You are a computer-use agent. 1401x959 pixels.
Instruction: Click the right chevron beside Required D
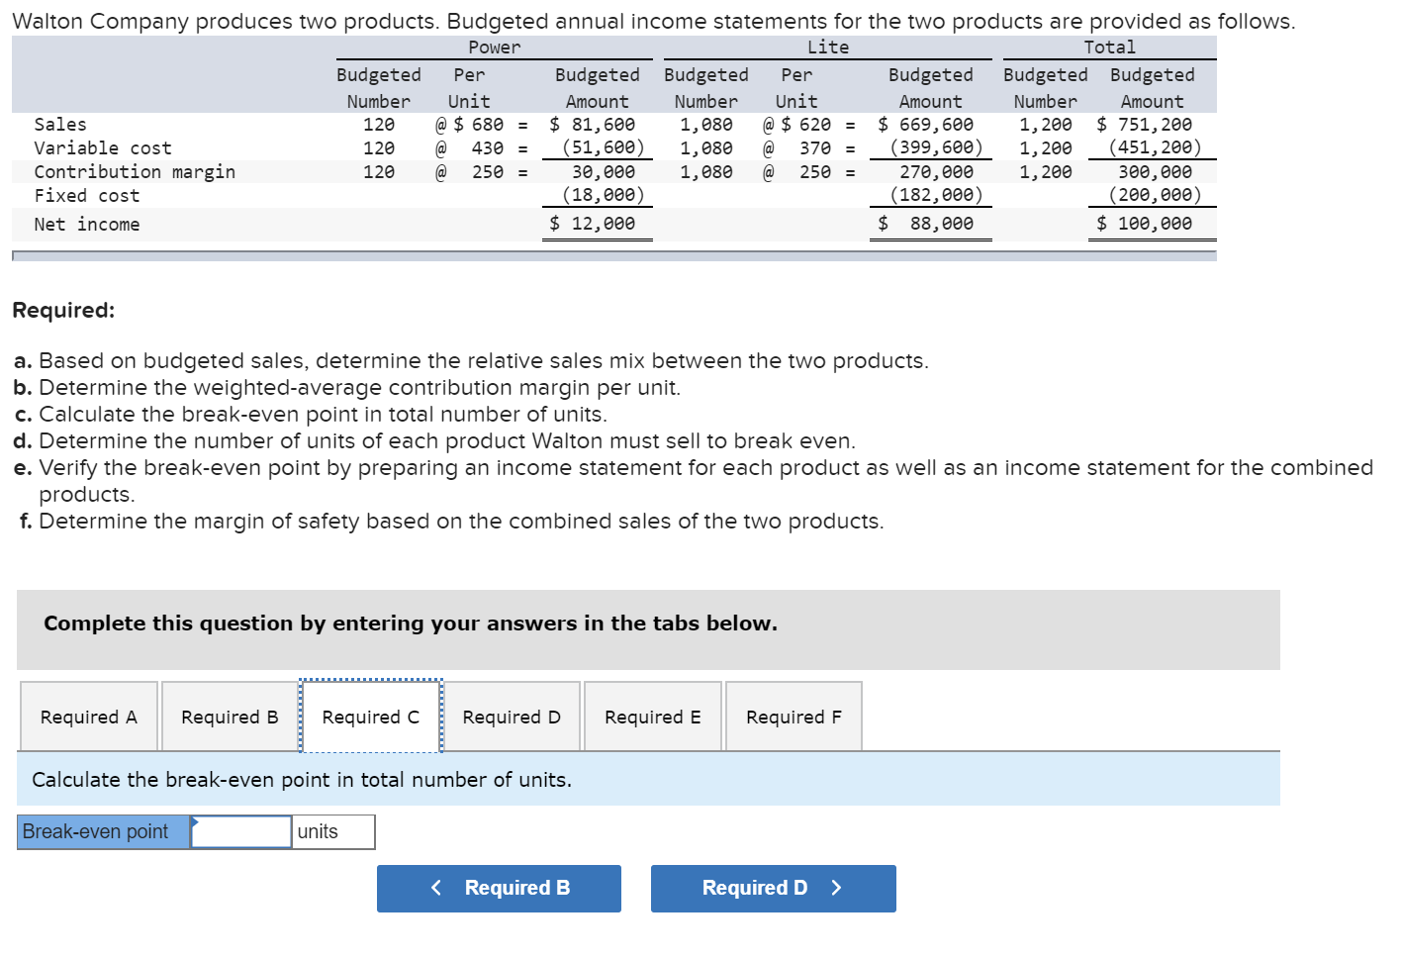pyautogui.click(x=836, y=888)
